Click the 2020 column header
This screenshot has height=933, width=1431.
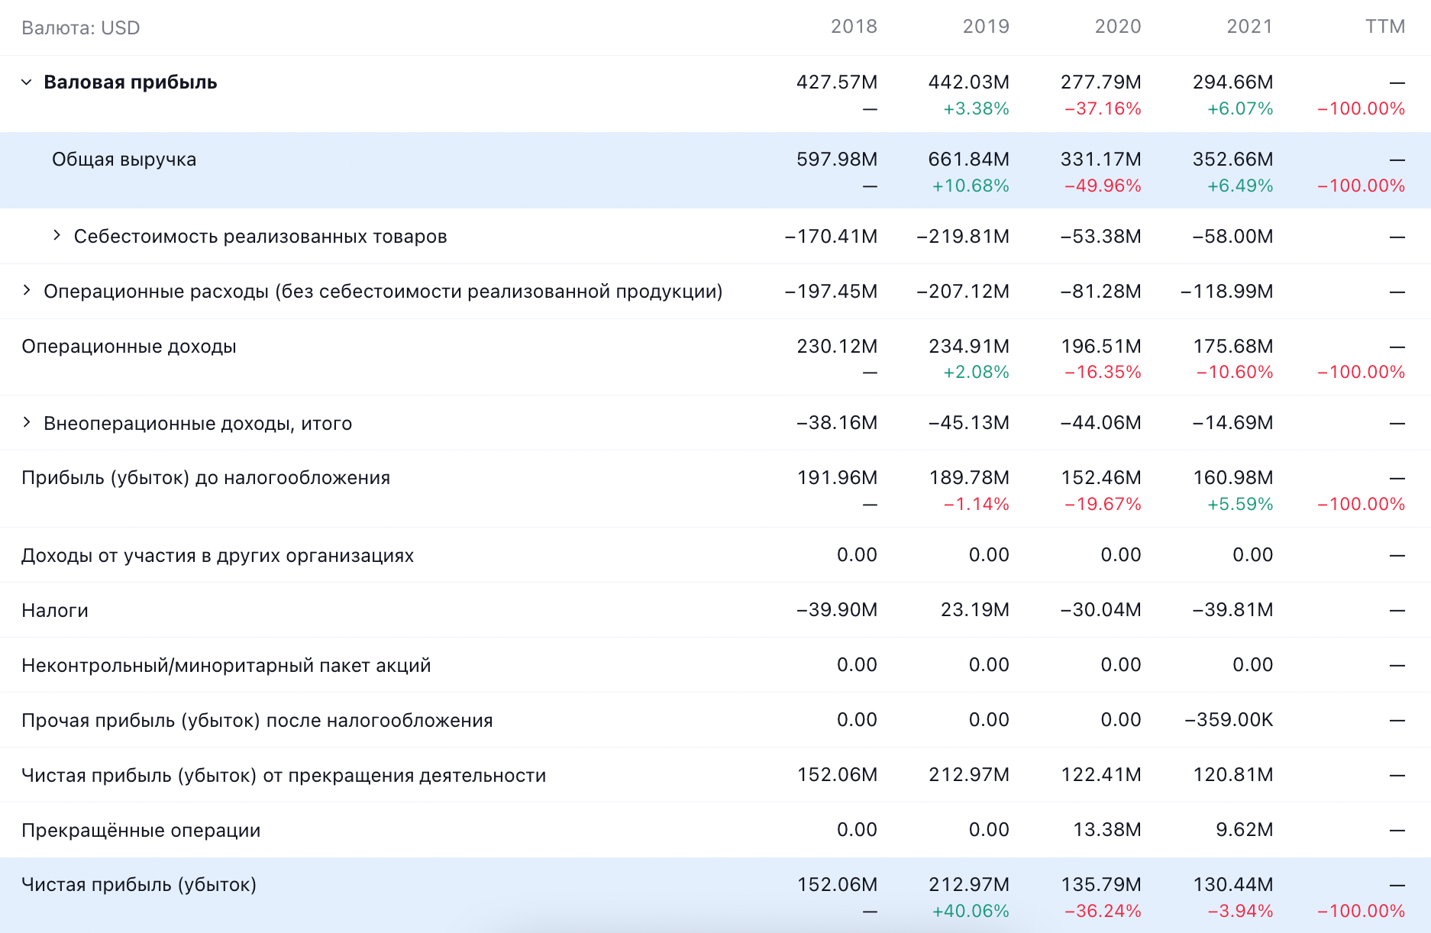click(x=1118, y=27)
